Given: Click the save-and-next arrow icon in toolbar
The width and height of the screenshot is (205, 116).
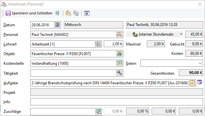Looking at the screenshot, I should click(x=57, y=13).
